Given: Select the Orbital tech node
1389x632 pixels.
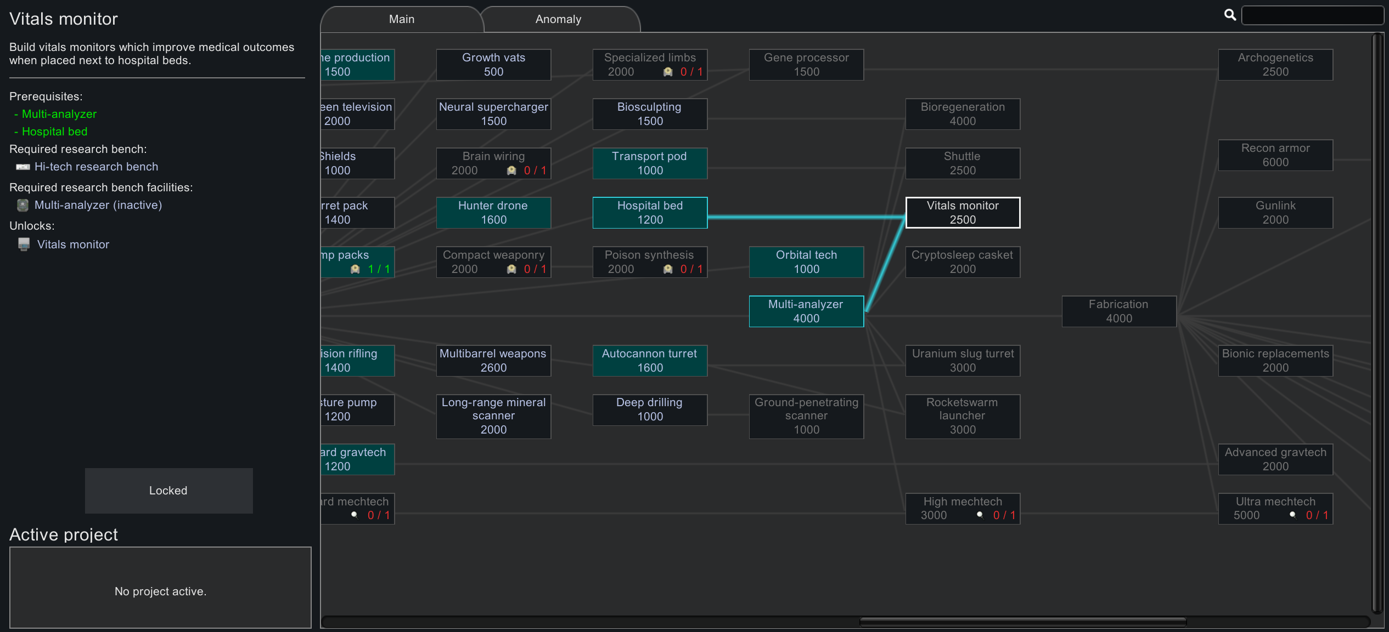Looking at the screenshot, I should point(806,262).
